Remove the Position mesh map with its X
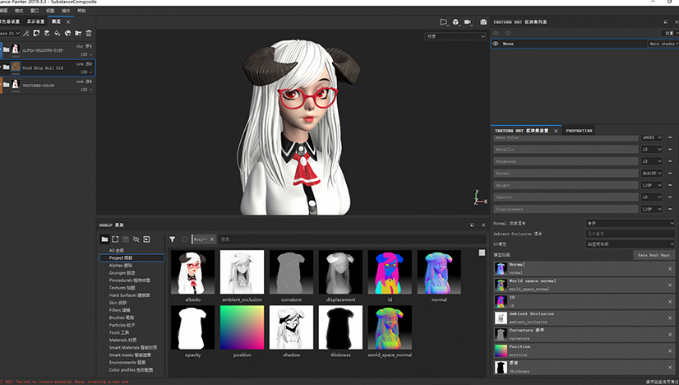 pos(670,351)
